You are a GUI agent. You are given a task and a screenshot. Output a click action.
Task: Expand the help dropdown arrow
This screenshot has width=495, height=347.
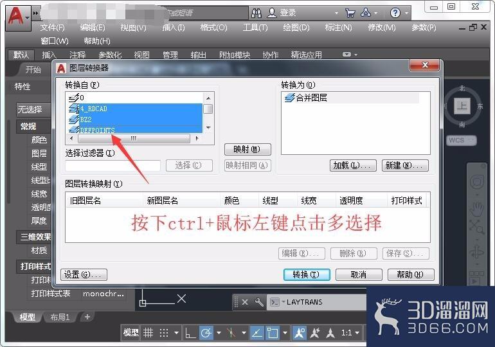pos(406,13)
